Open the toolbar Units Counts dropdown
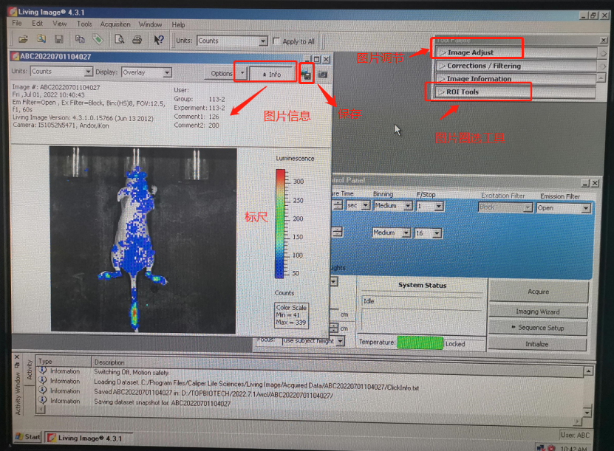 click(264, 41)
